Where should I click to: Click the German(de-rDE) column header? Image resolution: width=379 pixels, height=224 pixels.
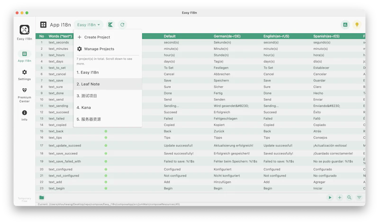point(227,36)
